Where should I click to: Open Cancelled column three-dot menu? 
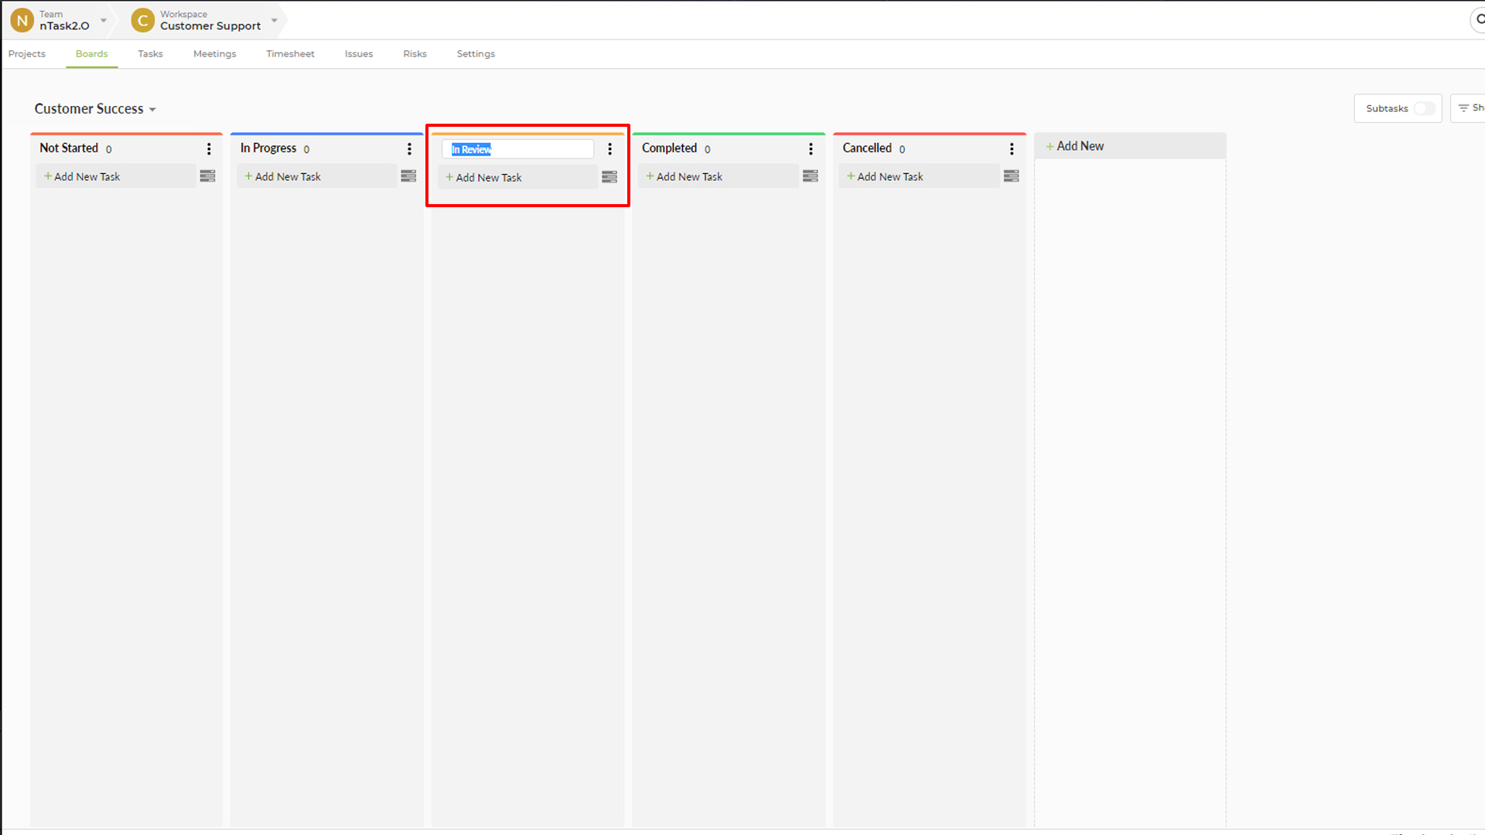click(x=1012, y=148)
